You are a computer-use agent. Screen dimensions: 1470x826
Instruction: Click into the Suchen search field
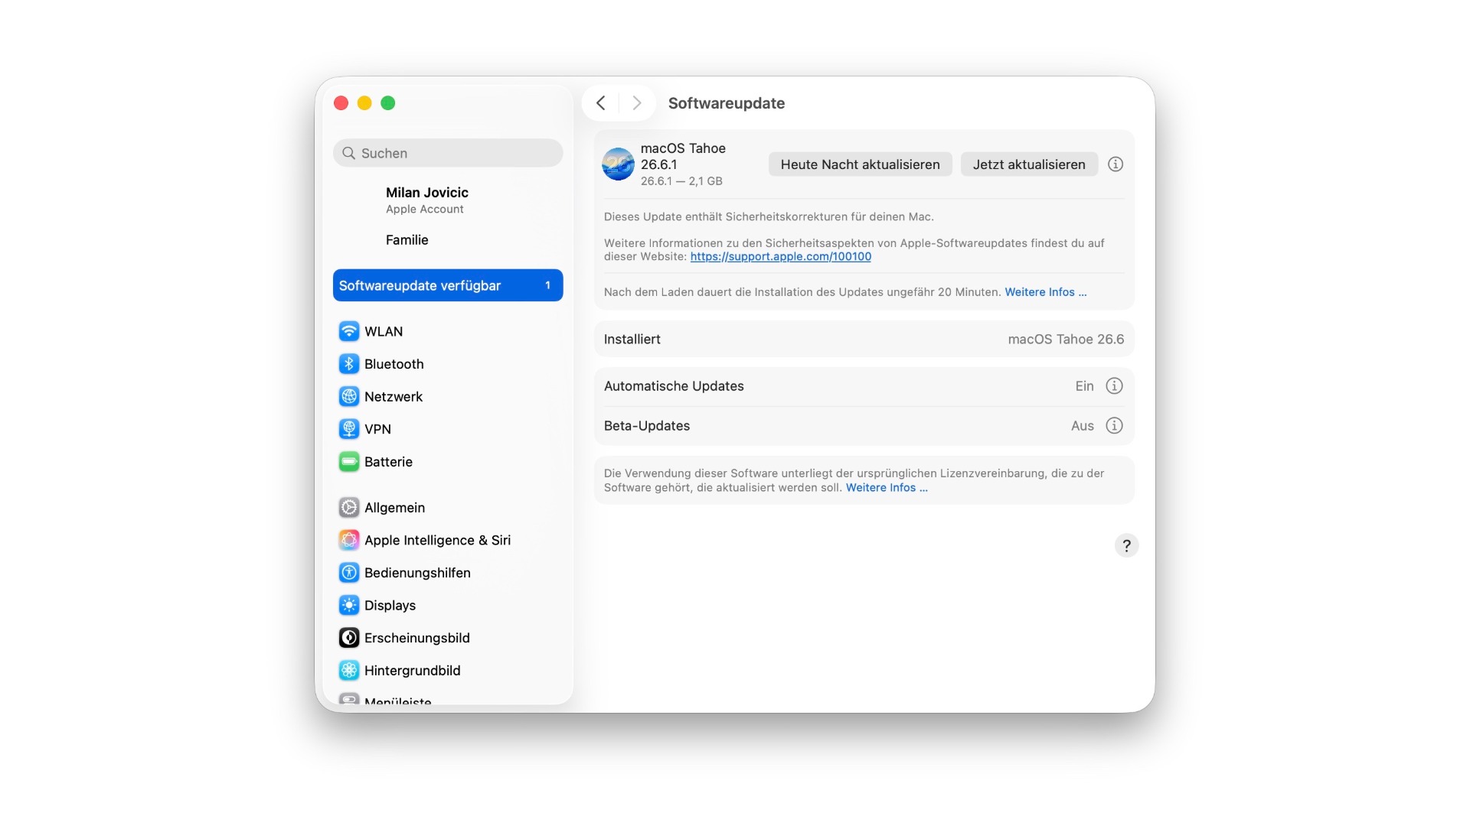448,153
